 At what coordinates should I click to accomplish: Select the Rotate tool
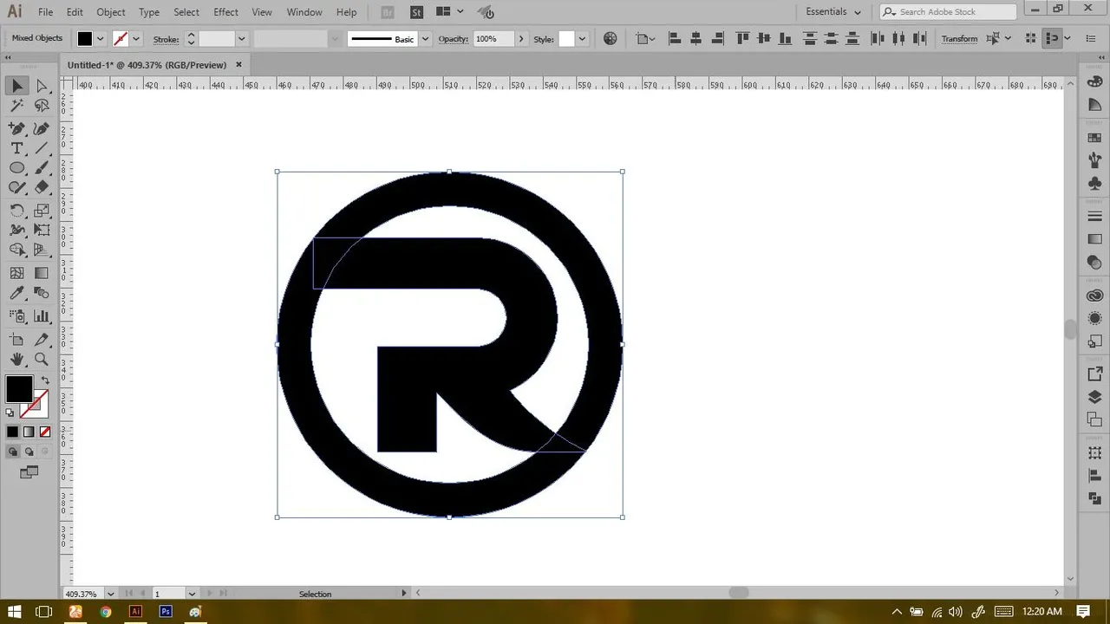(x=17, y=211)
